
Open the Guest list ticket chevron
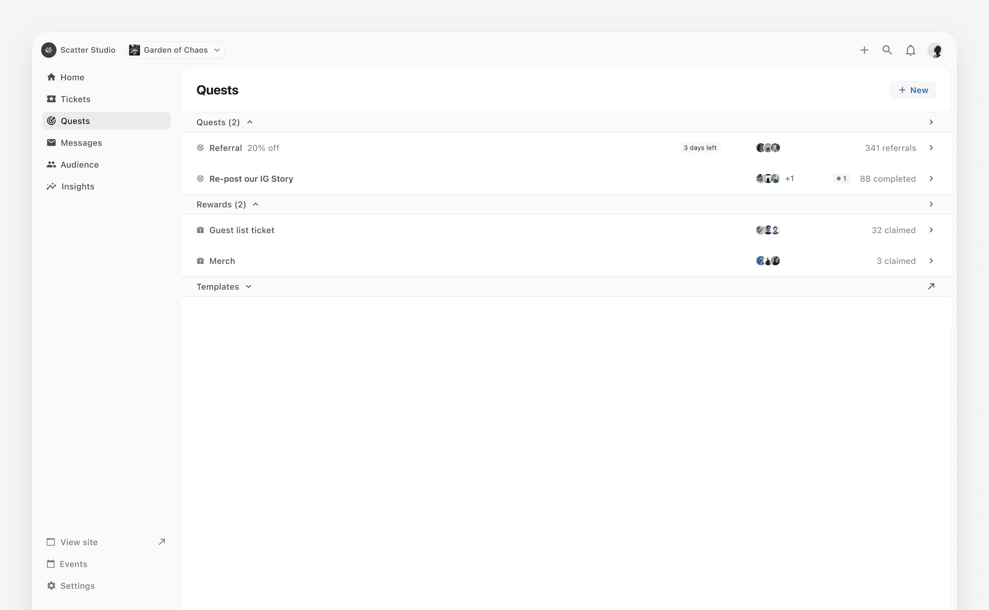(931, 230)
